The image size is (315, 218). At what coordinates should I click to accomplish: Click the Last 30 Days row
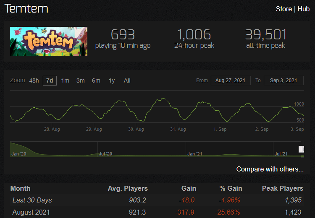[157, 200]
